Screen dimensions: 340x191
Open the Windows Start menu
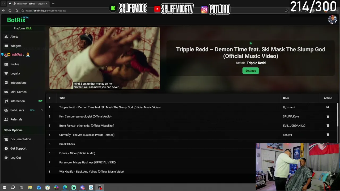click(x=4, y=188)
